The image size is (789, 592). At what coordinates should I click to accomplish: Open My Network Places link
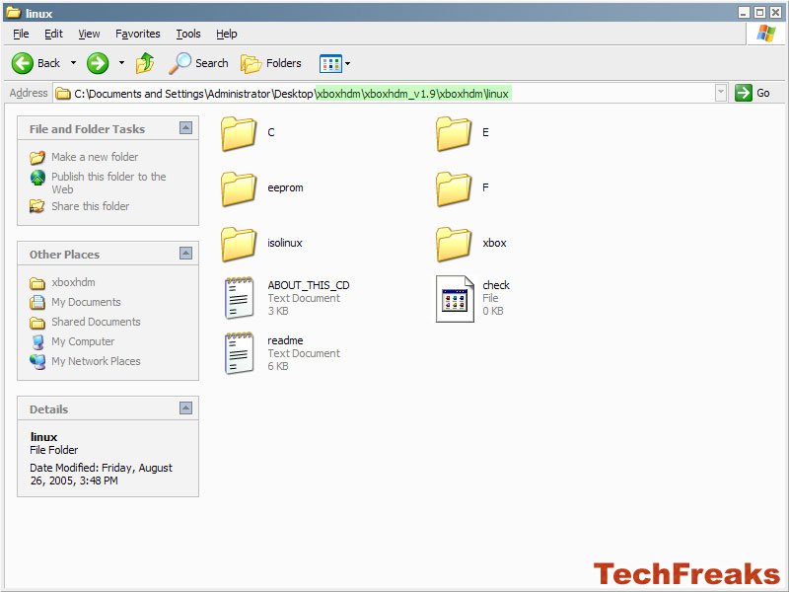(96, 361)
